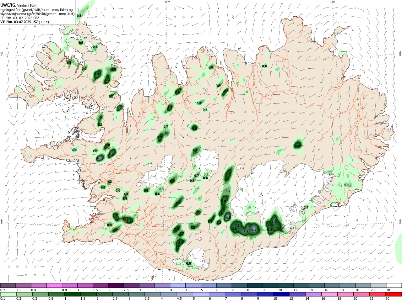The image size is (402, 301).
Task: Click the top-row legend label '0.2'
Action: click(3, 290)
